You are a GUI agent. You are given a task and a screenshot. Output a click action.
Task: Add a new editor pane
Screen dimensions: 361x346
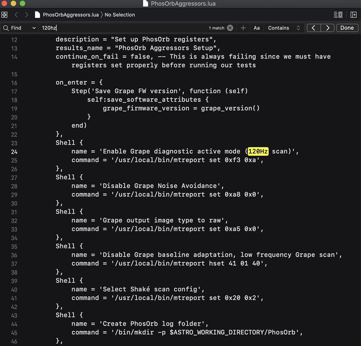(x=353, y=15)
